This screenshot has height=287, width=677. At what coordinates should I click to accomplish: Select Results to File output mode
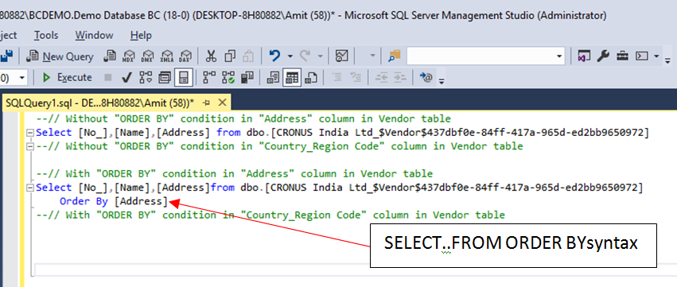click(x=311, y=78)
